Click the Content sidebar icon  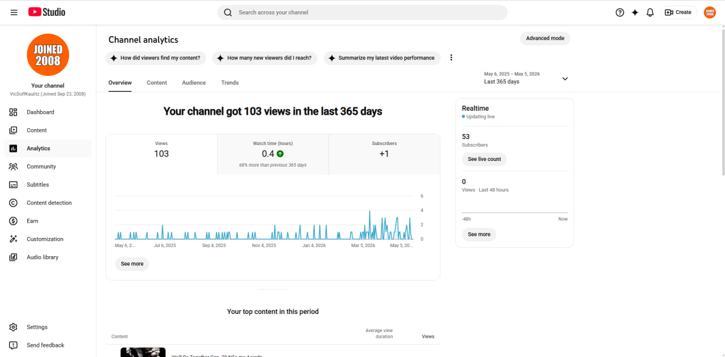coord(14,130)
